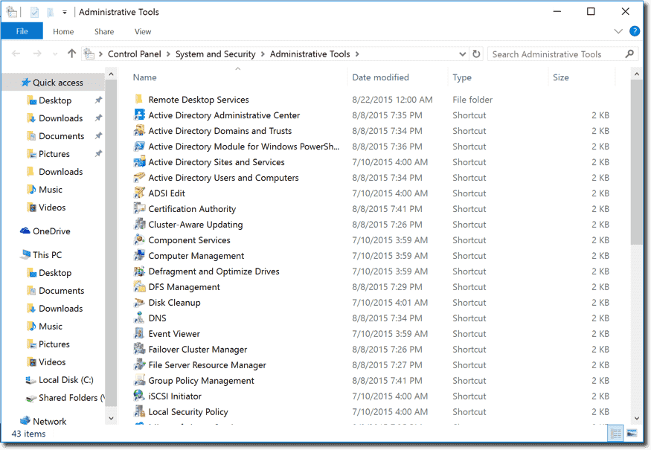Open the View ribbon tab
Screen dimensions: 651x450
pyautogui.click(x=142, y=31)
